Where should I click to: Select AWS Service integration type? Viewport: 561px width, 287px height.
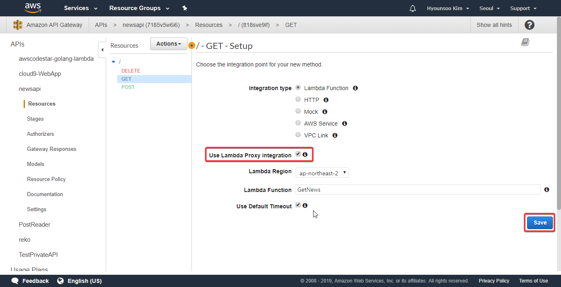(298, 123)
